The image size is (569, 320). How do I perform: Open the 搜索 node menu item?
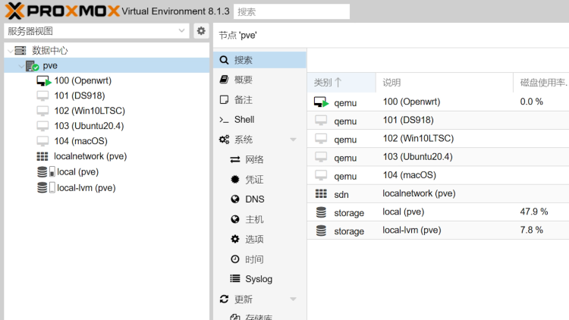[x=259, y=60]
